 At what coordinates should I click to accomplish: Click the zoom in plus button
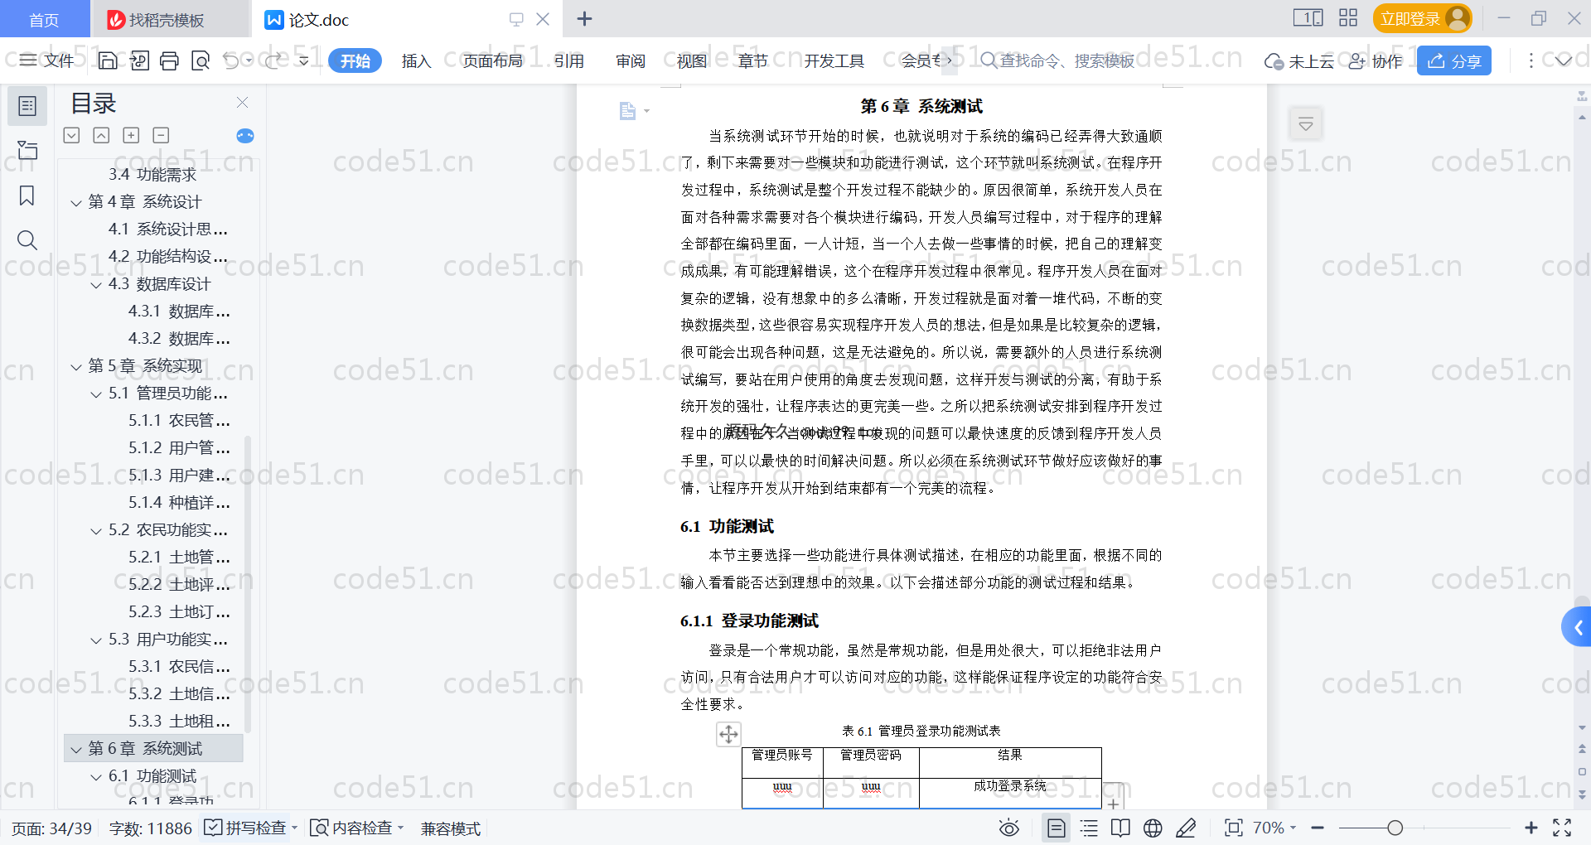[x=1531, y=828]
